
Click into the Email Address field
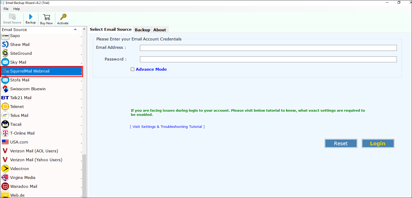[268, 48]
